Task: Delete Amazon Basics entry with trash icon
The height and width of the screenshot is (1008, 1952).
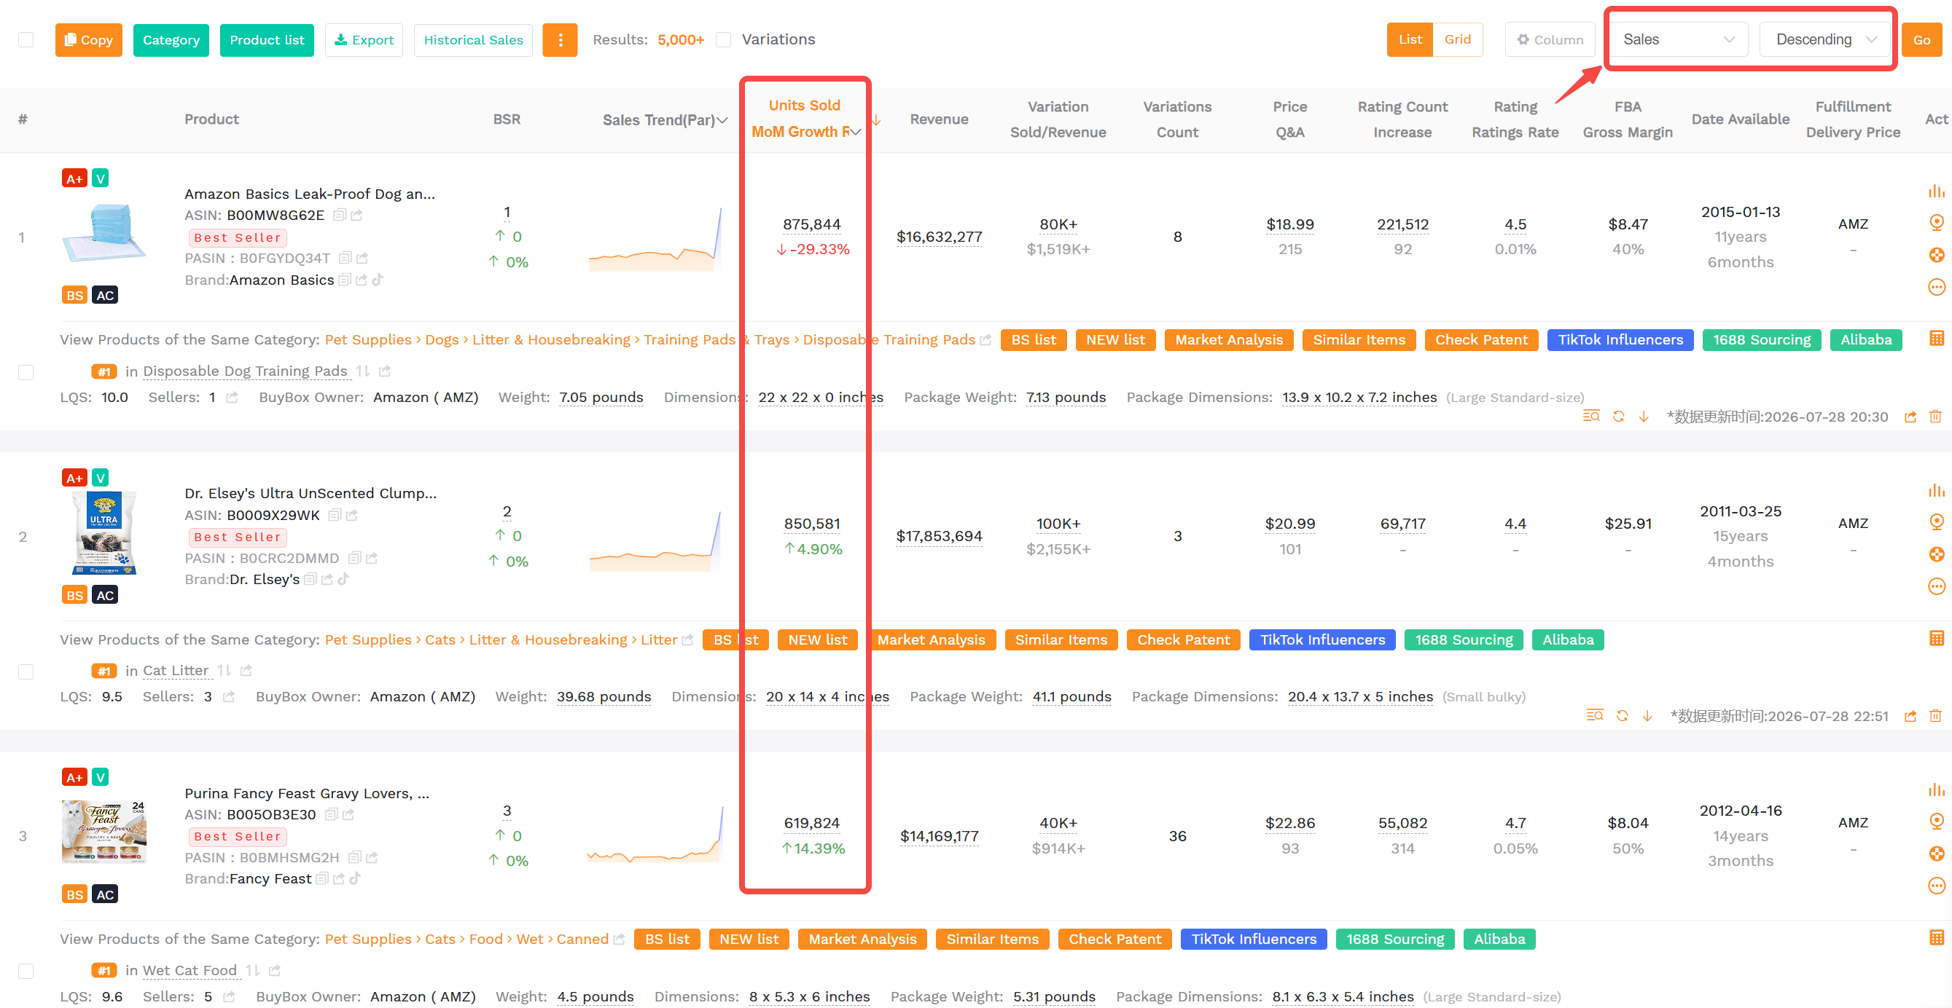Action: [1935, 417]
